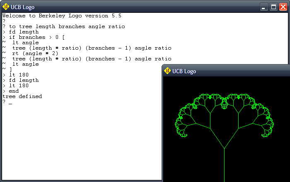Click the first "lt 180" line
Image resolution: width=290 pixels, height=182 pixels.
pos(19,75)
